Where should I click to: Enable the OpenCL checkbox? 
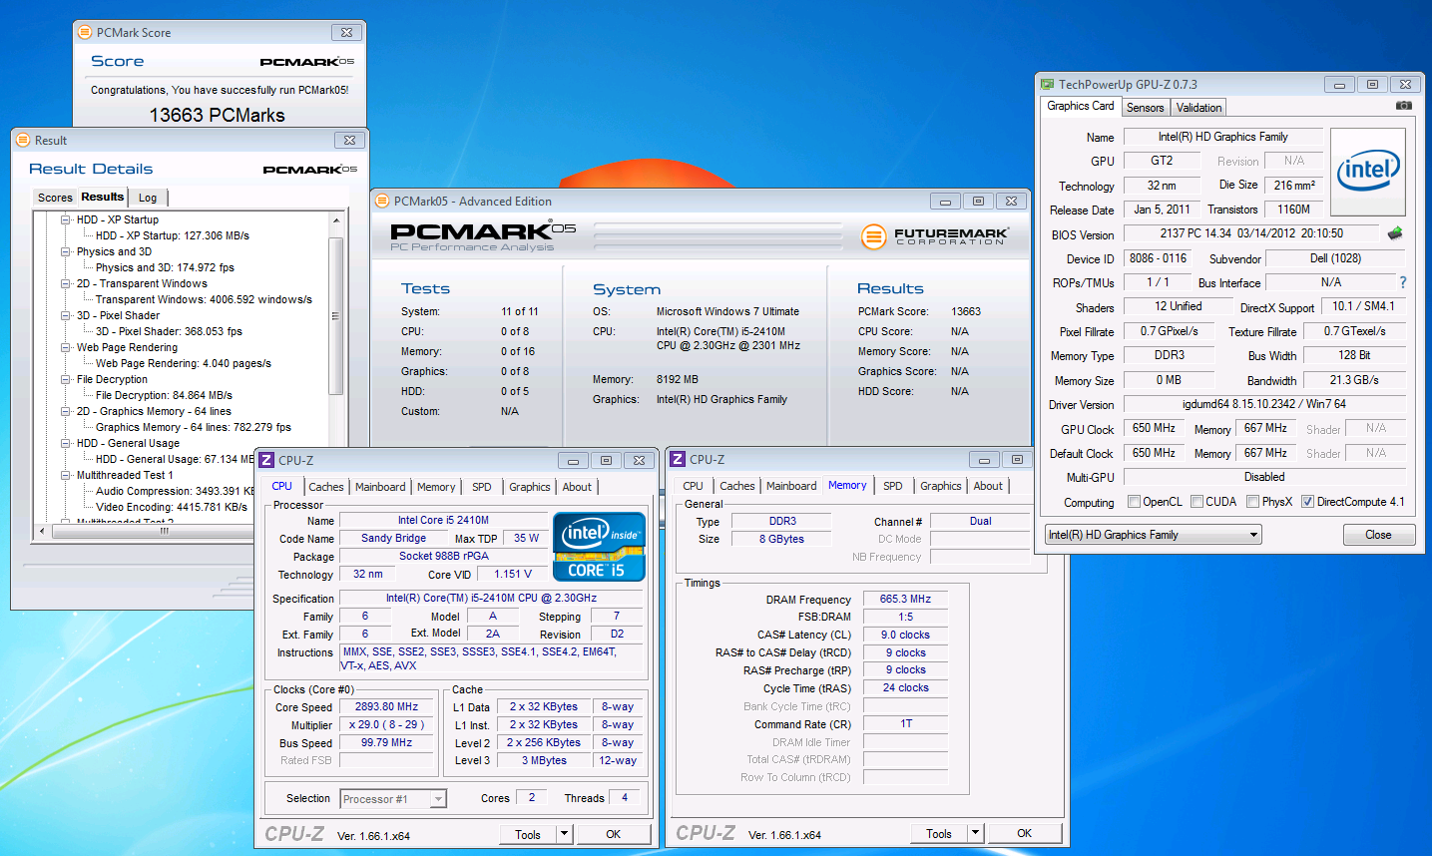coord(1134,502)
